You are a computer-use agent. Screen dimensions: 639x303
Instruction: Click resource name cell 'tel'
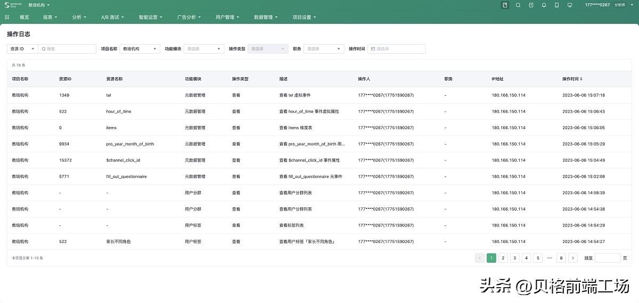click(x=109, y=95)
